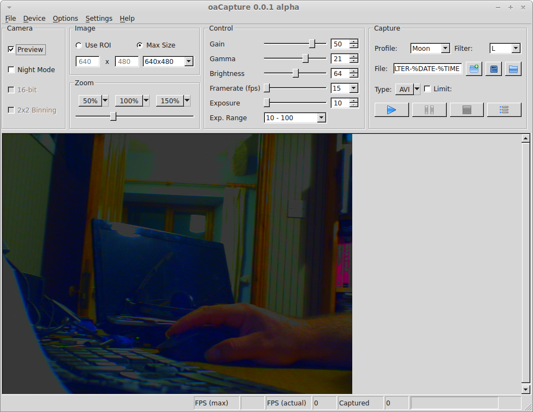The image size is (533, 412).
Task: Click the pause capture button
Action: [429, 110]
